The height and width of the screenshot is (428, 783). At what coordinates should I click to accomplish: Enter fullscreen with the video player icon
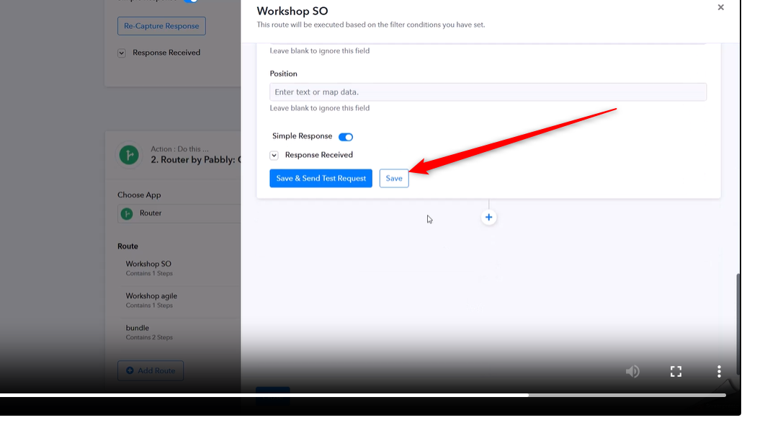coord(676,371)
